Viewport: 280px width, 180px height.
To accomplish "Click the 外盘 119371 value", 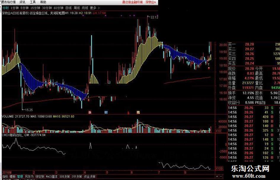I will 248,88.
